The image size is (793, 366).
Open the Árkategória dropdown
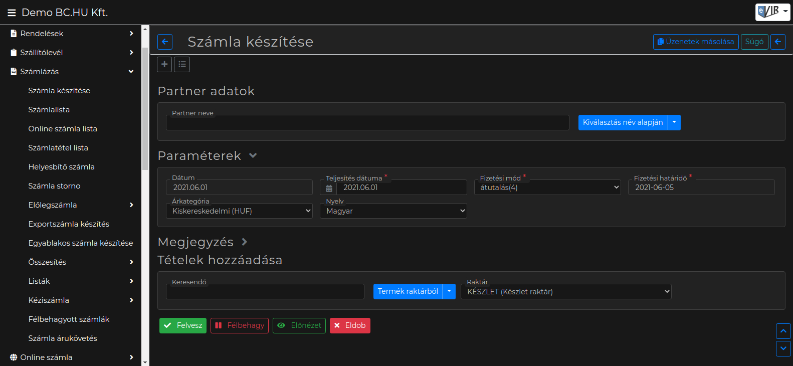click(239, 211)
